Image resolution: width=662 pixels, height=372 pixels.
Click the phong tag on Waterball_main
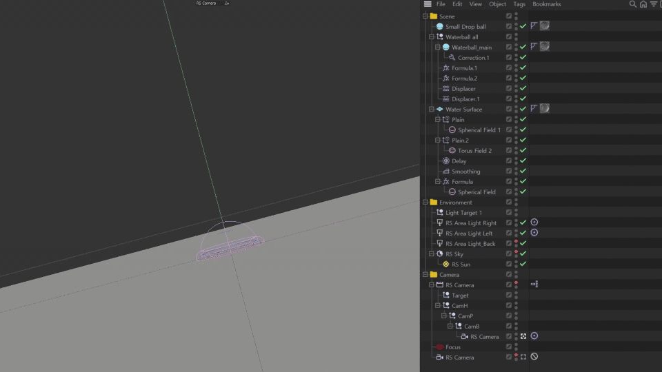534,46
